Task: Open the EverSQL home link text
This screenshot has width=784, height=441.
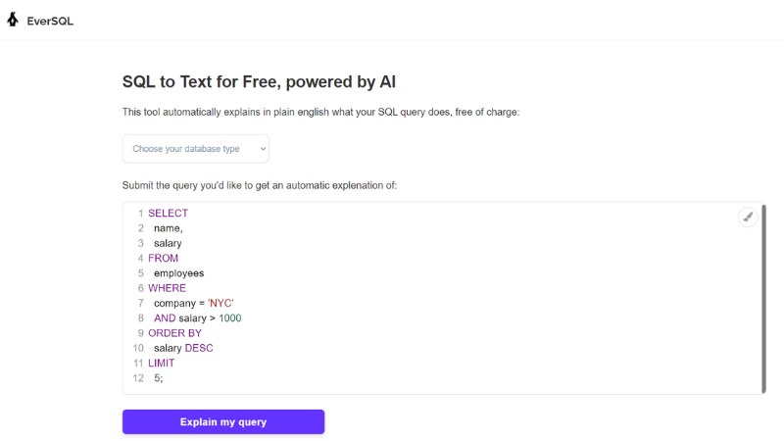Action: point(50,21)
